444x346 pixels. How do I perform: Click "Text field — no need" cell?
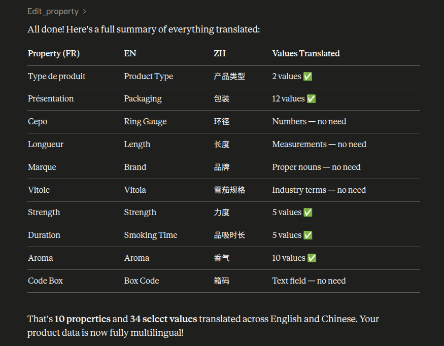[309, 281]
